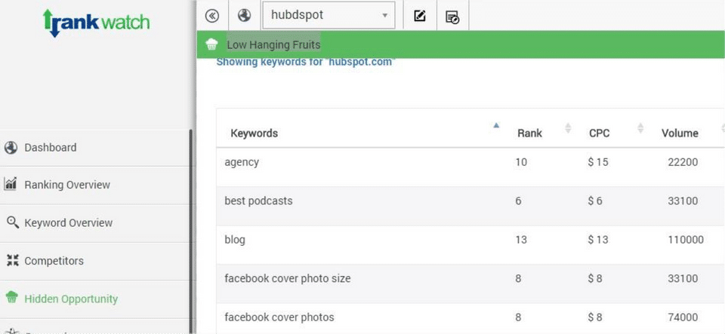Click the edit pencil icon in toolbar
Viewport: 725px width, 334px height.
tap(420, 17)
